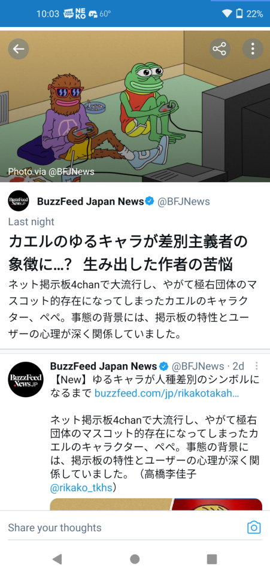Open the tweet options three-dot menu
The width and height of the screenshot is (270, 575).
click(x=257, y=366)
